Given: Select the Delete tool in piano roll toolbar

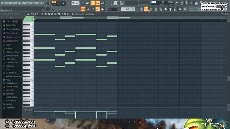Looking at the screenshot, I should (52, 14).
